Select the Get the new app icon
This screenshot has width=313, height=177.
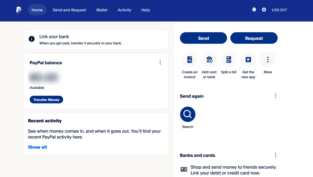pyautogui.click(x=248, y=59)
